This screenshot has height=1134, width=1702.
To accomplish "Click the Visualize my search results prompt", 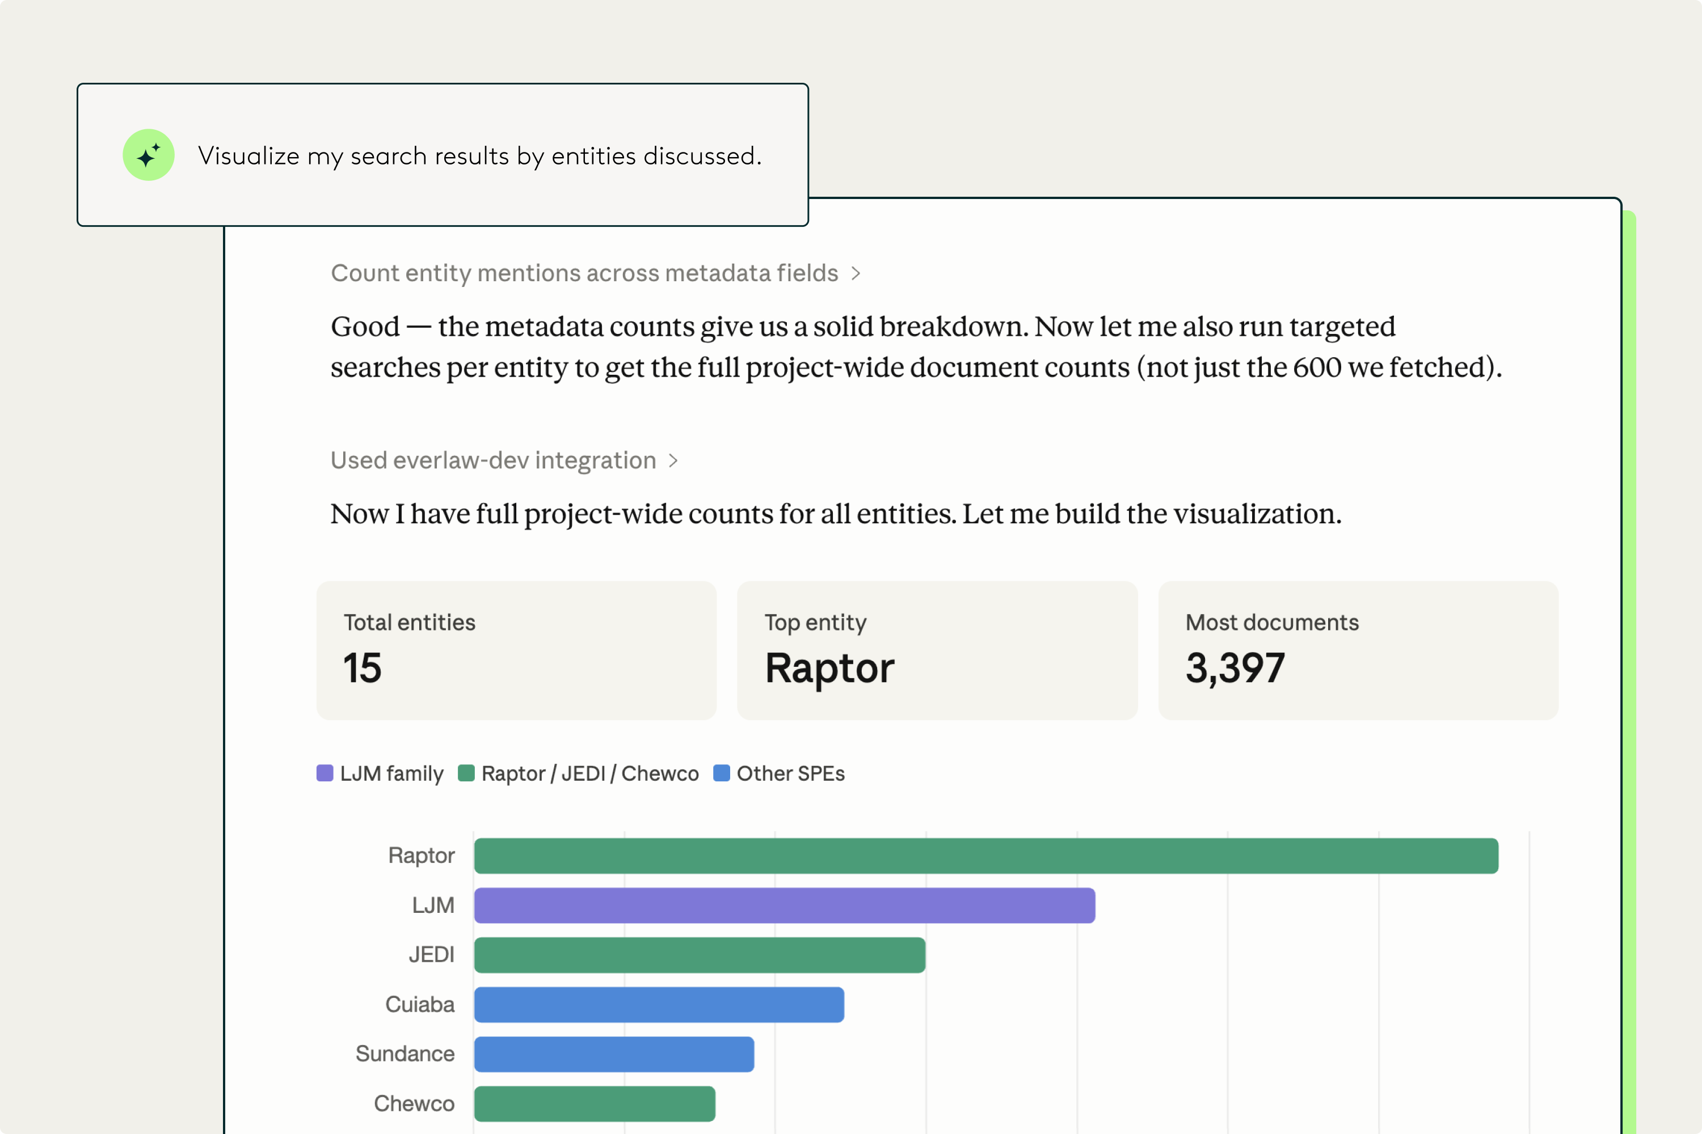I will pyautogui.click(x=480, y=155).
